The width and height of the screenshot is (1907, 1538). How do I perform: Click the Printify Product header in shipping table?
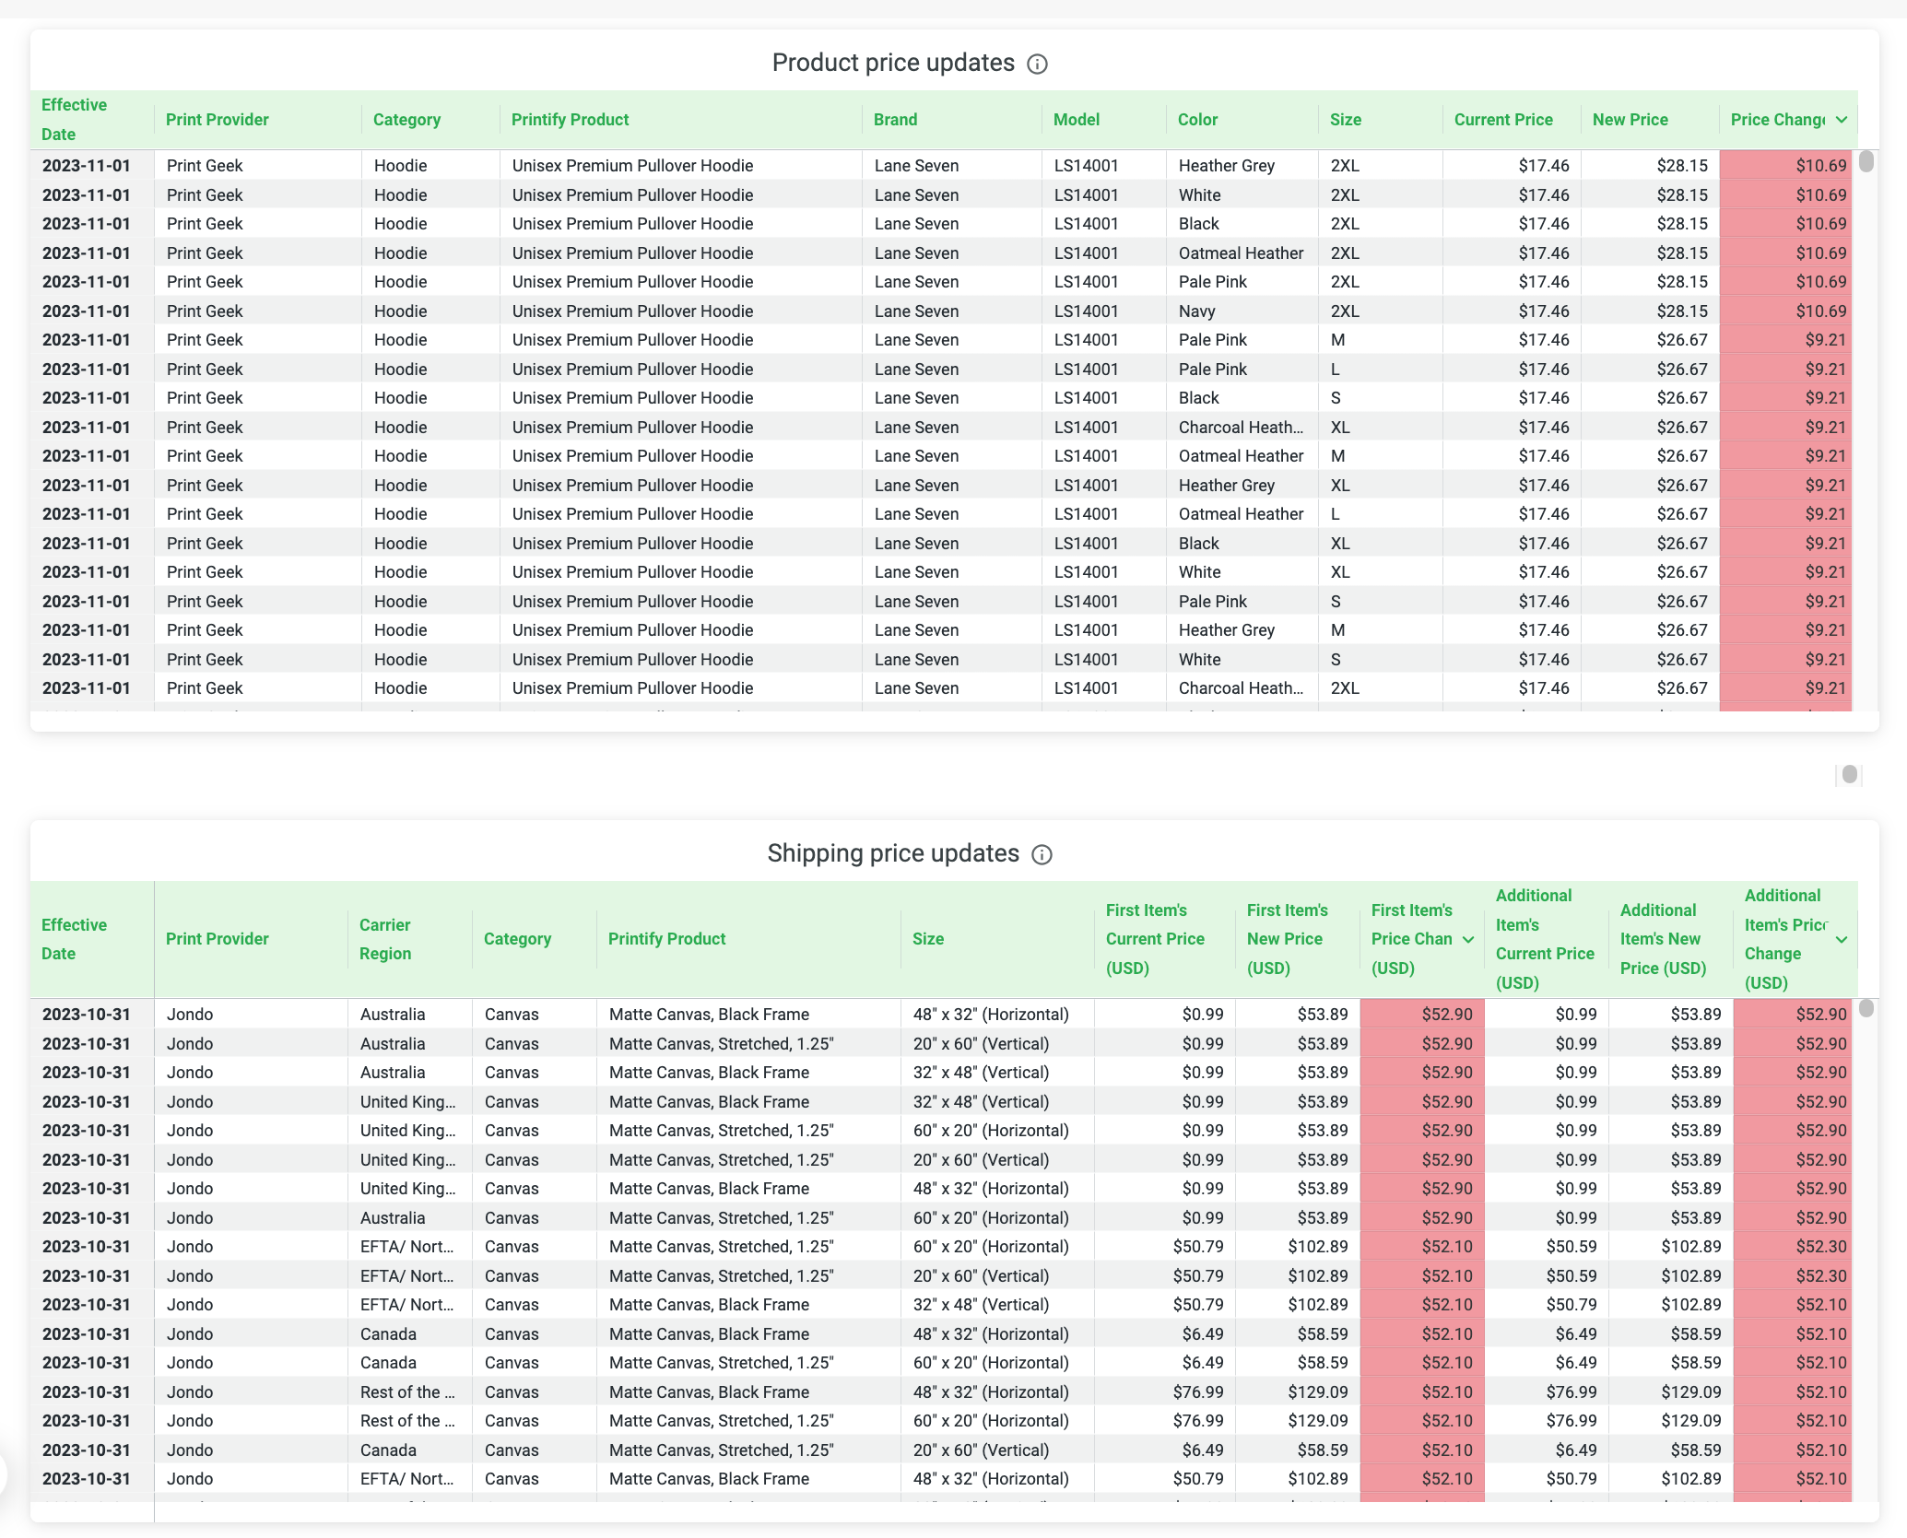666,939
